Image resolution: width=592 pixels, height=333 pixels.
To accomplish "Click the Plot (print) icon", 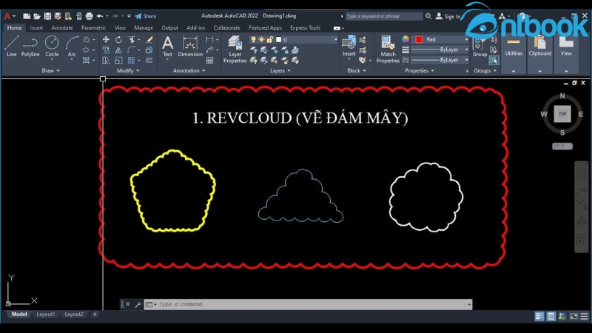I will tap(89, 16).
